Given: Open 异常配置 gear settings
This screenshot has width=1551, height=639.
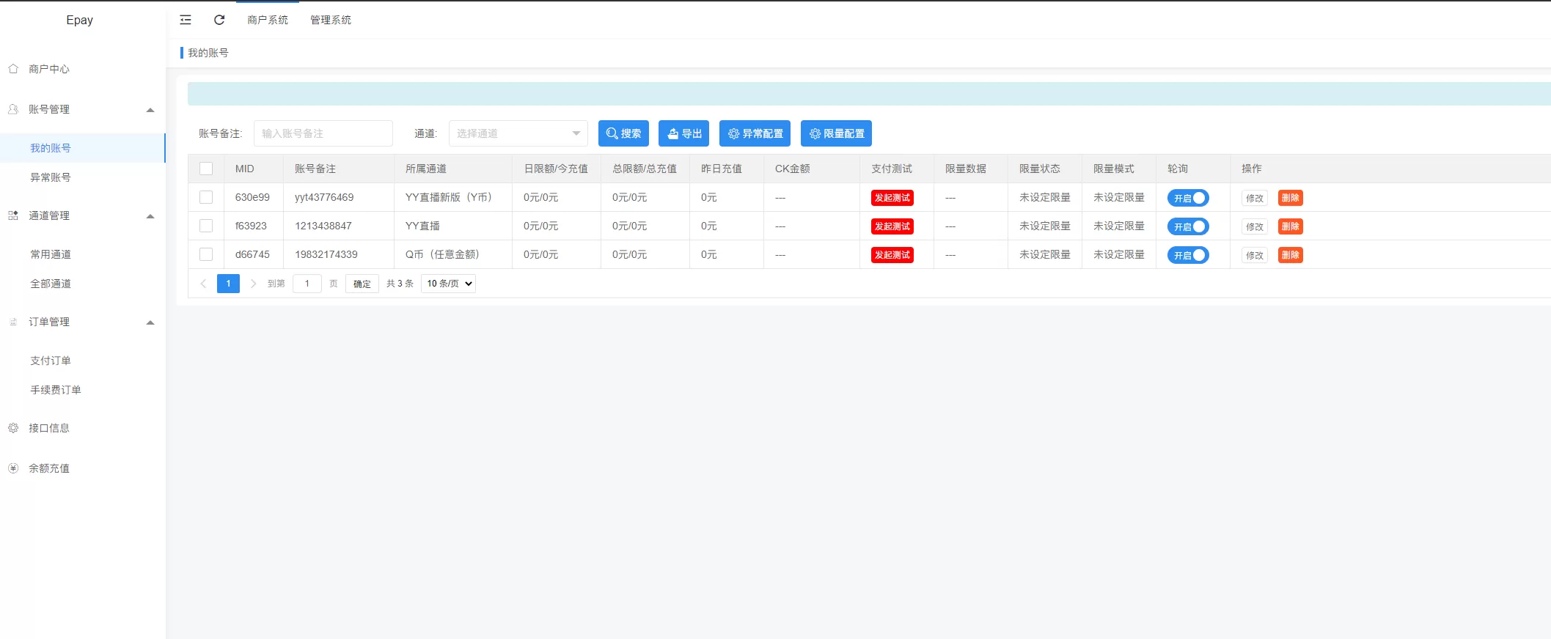Looking at the screenshot, I should tap(755, 133).
